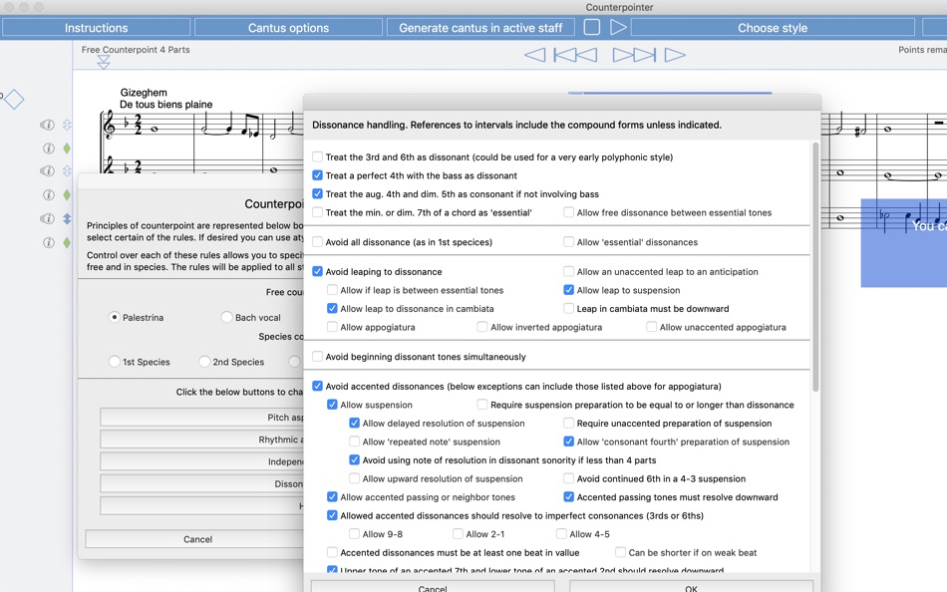Open Cantus options from the top bar
Image resolution: width=947 pixels, height=592 pixels.
[287, 27]
